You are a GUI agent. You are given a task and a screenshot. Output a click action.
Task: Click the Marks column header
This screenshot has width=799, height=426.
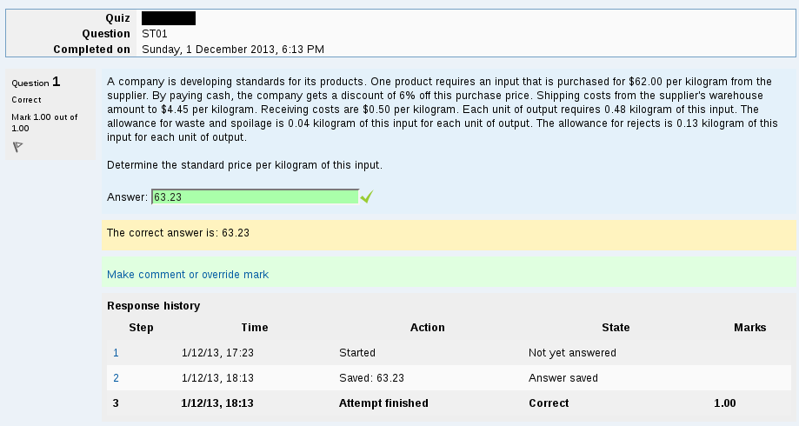(750, 328)
